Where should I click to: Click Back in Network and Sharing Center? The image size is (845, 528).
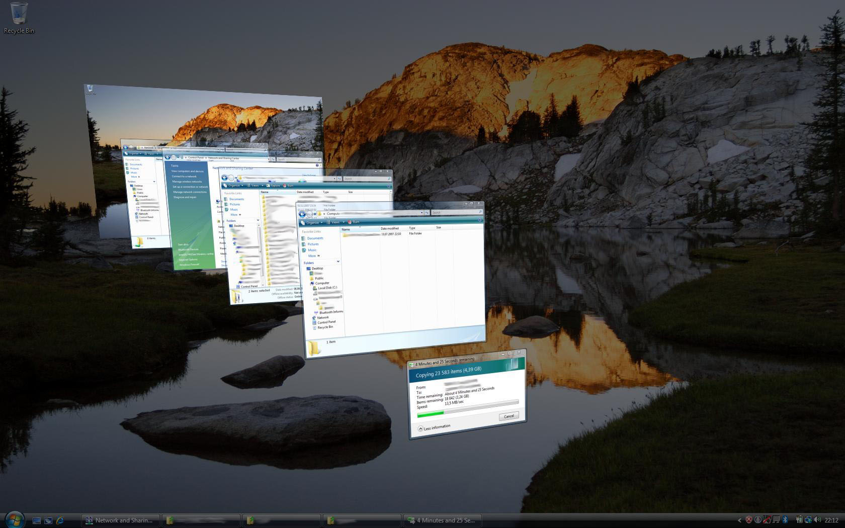[x=167, y=157]
